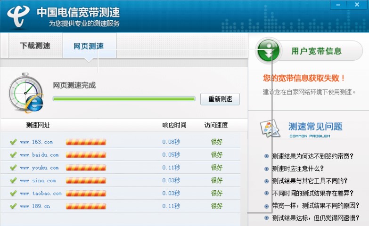Click the green web test progress bar
369x226 pixels.
click(124, 99)
